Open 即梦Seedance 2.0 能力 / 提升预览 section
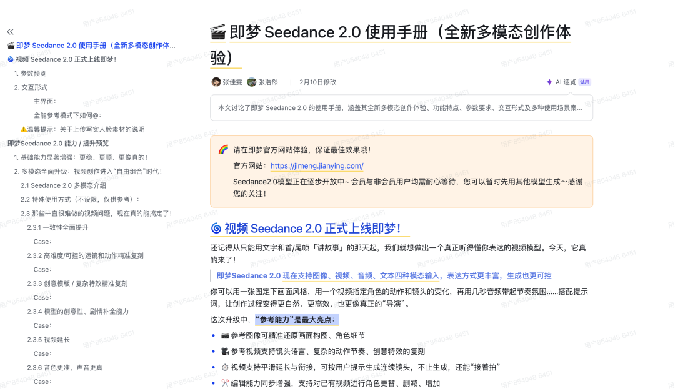This screenshot has width=675, height=389. 57,143
